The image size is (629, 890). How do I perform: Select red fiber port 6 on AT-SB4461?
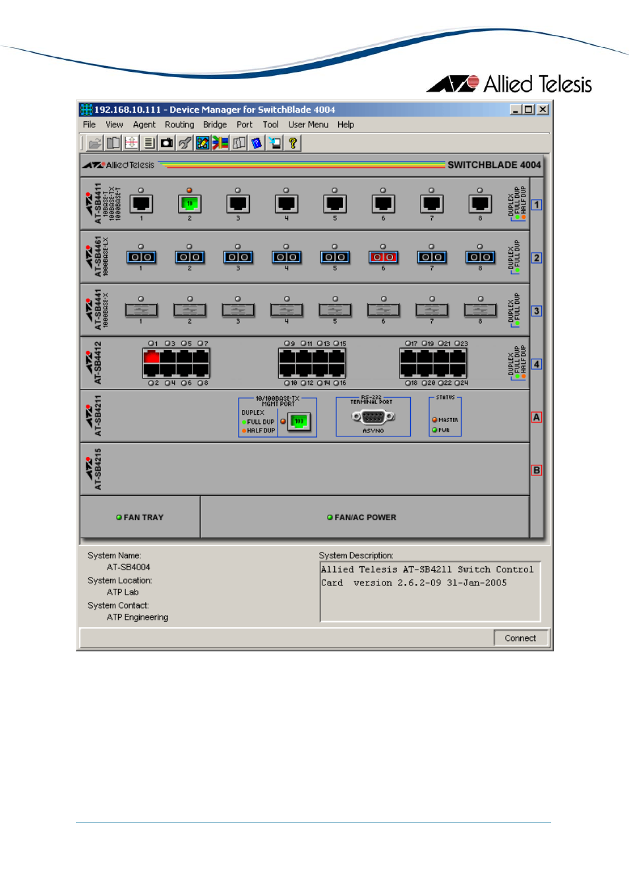click(x=383, y=257)
